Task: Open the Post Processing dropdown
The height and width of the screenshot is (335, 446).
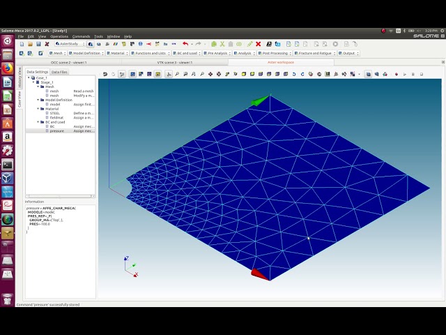Action: [x=275, y=53]
